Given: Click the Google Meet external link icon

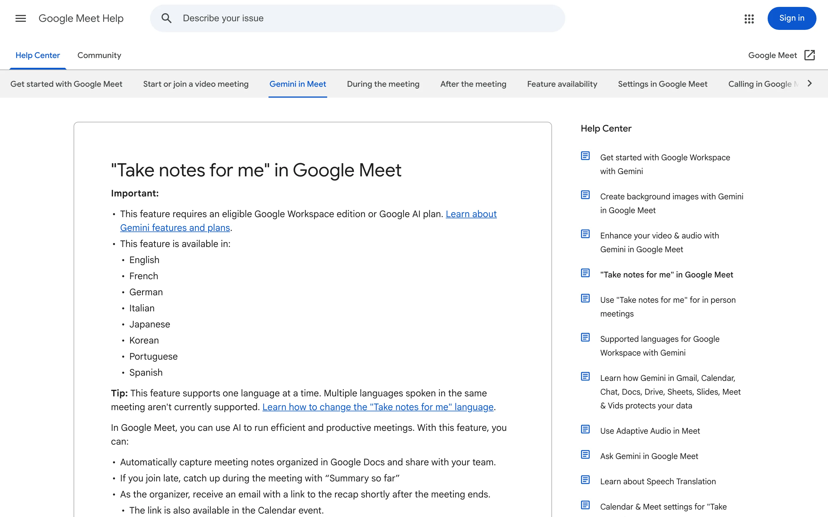Looking at the screenshot, I should pos(810,55).
